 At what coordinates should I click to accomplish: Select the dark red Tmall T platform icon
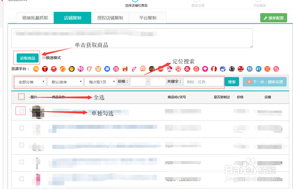coord(45,69)
